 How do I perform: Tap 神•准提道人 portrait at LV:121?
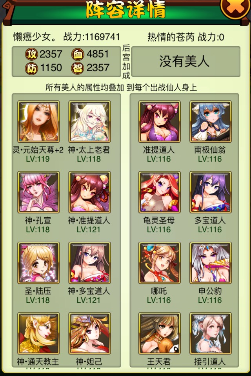pyautogui.click(x=89, y=192)
